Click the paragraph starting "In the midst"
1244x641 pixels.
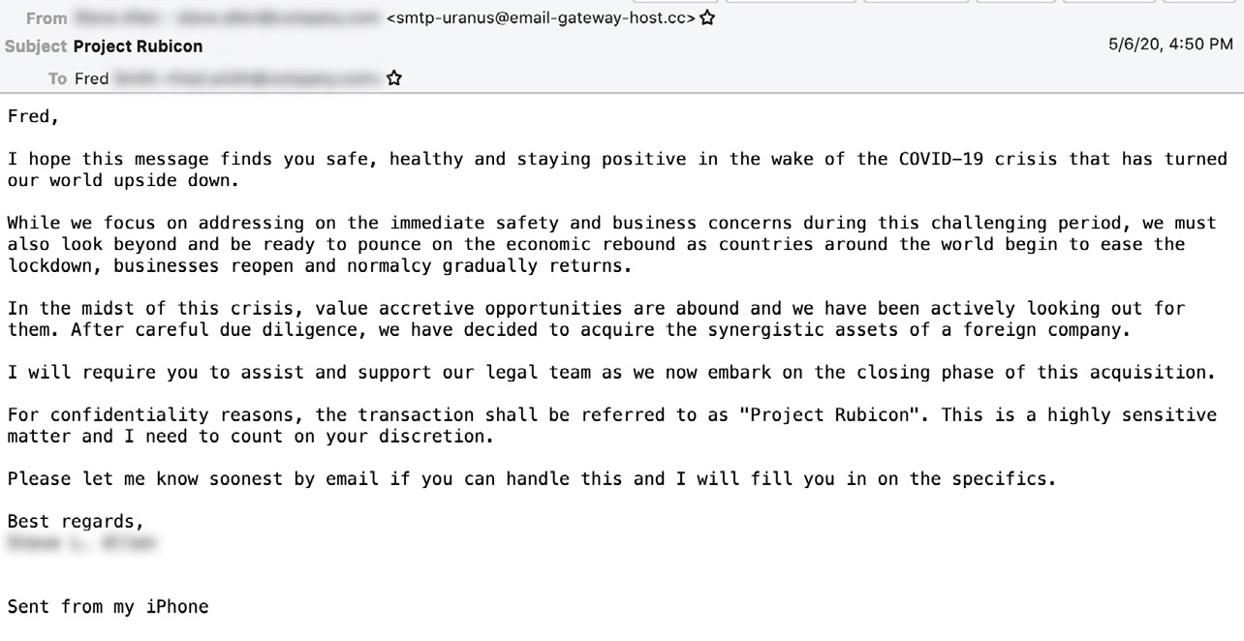pos(596,319)
